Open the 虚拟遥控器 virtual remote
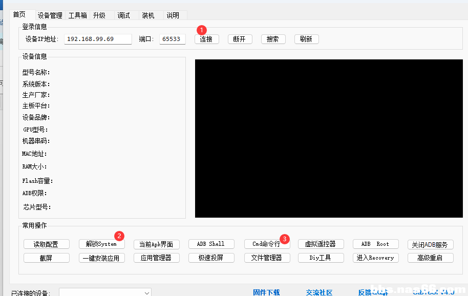Screen dimensions: 468x296 (321, 244)
